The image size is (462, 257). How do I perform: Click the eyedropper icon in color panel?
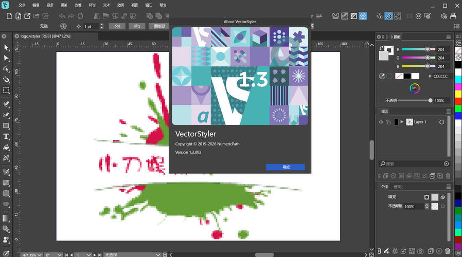coord(382,76)
